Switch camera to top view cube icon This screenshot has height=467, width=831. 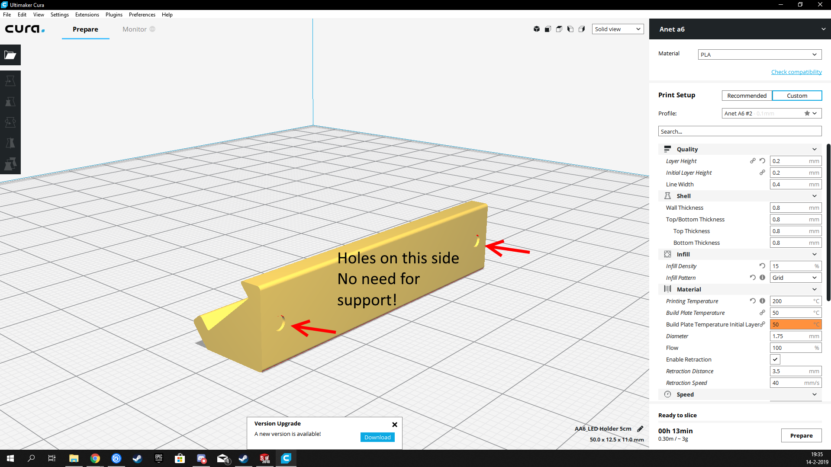click(x=559, y=29)
